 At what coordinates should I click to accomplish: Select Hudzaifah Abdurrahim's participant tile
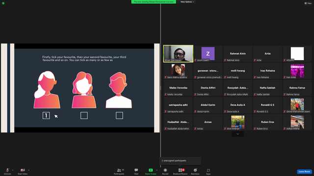point(178,122)
